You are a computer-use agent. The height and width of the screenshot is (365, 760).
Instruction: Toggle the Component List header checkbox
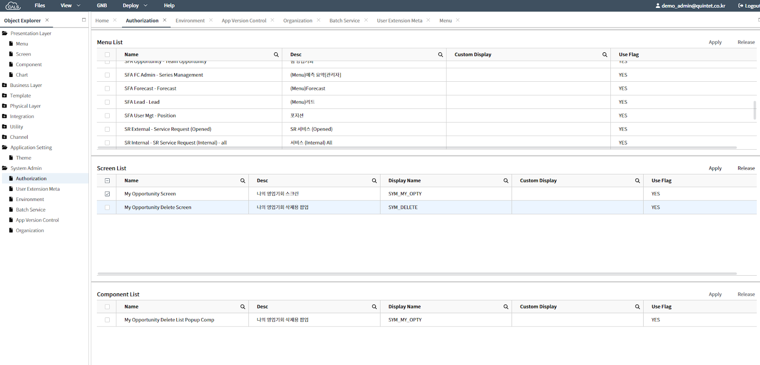[107, 307]
